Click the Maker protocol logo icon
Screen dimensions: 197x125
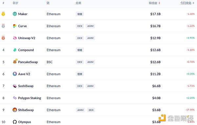[15, 14]
